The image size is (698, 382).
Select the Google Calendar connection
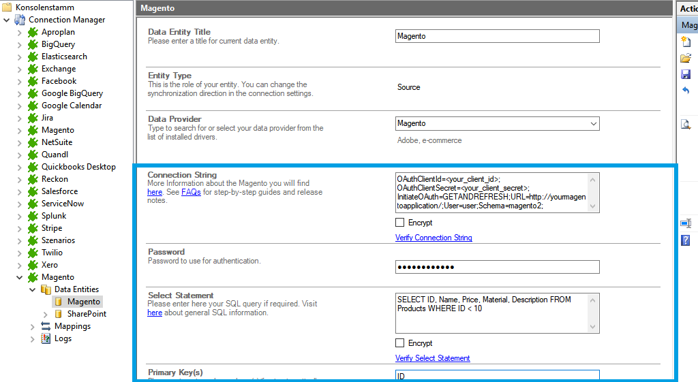[x=71, y=106]
